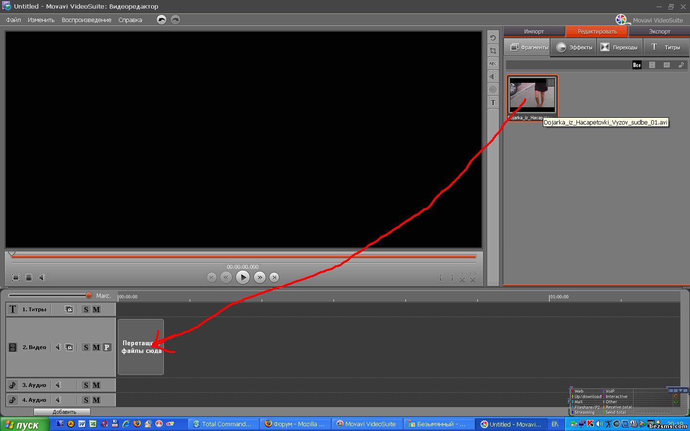690x431 pixels.
Task: Open the Изменить menu
Action: click(x=41, y=20)
